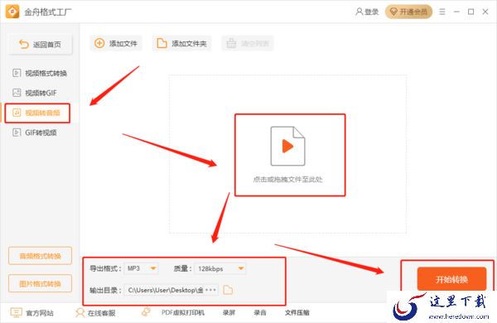
Task: Click the 登录 user login icon
Action: pos(359,12)
